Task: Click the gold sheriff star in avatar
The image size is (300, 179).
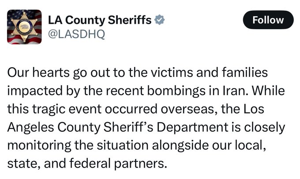Action: 25,26
